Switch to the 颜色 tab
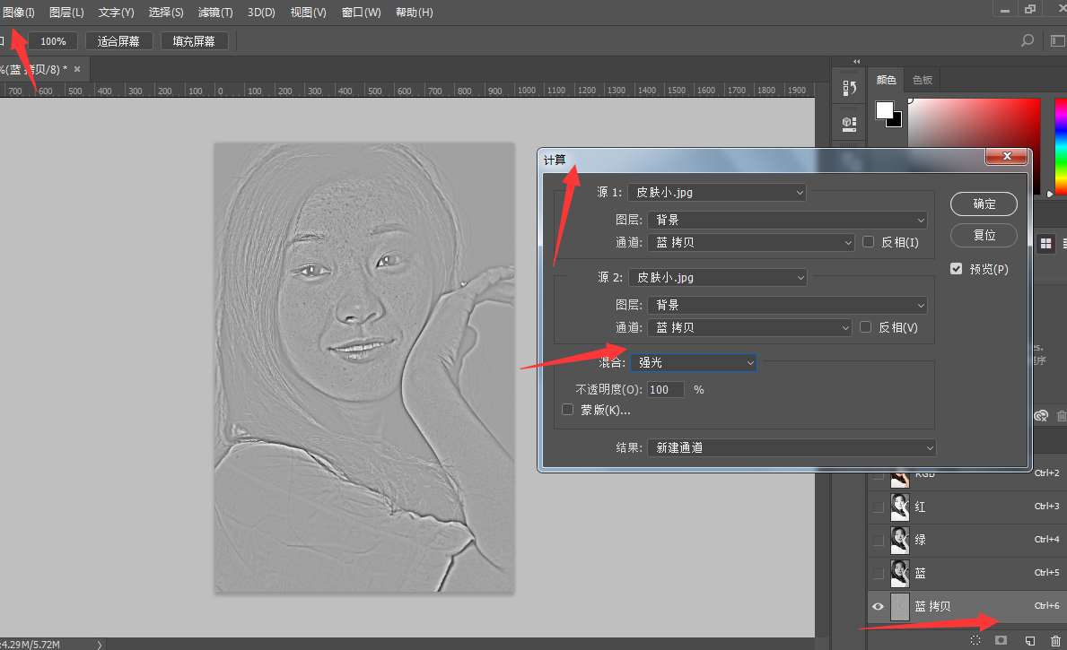This screenshot has width=1067, height=650. 886,80
